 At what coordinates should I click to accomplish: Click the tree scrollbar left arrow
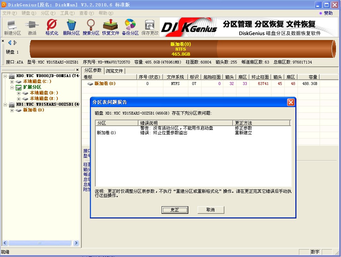[x=5, y=243]
